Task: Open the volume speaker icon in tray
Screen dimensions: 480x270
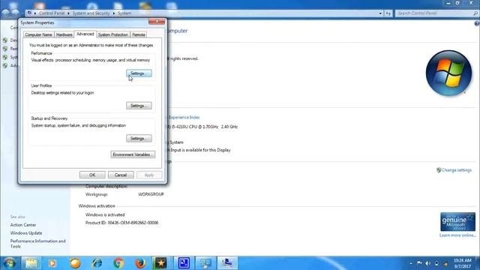Action: pyautogui.click(x=428, y=263)
